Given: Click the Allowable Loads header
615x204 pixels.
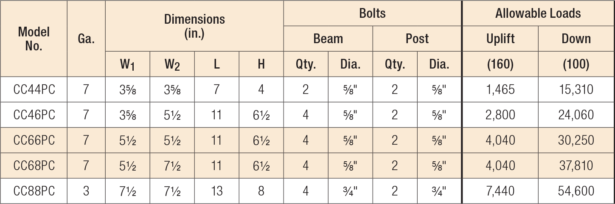Looking at the screenshot, I should 538,13.
